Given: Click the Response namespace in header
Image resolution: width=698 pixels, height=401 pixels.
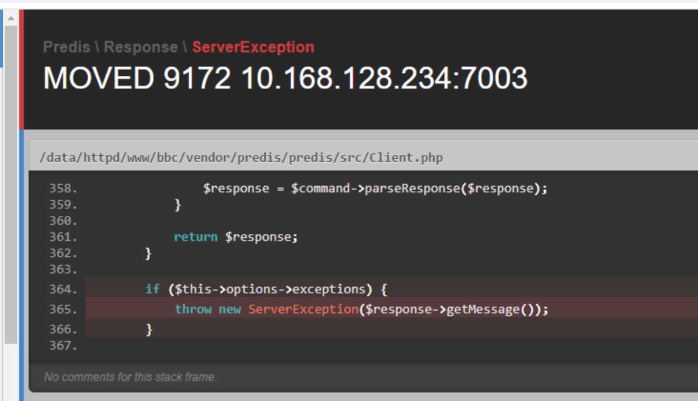Looking at the screenshot, I should click(x=141, y=47).
